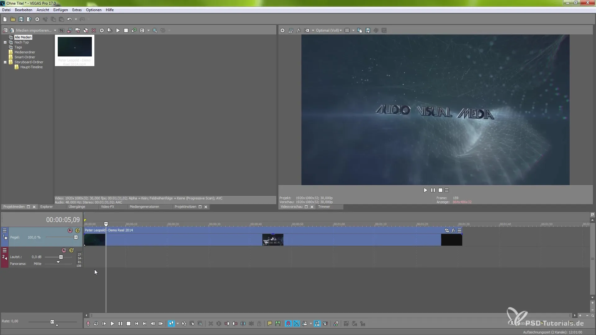Switch to the Übergänge tab
The height and width of the screenshot is (335, 596).
(x=77, y=207)
